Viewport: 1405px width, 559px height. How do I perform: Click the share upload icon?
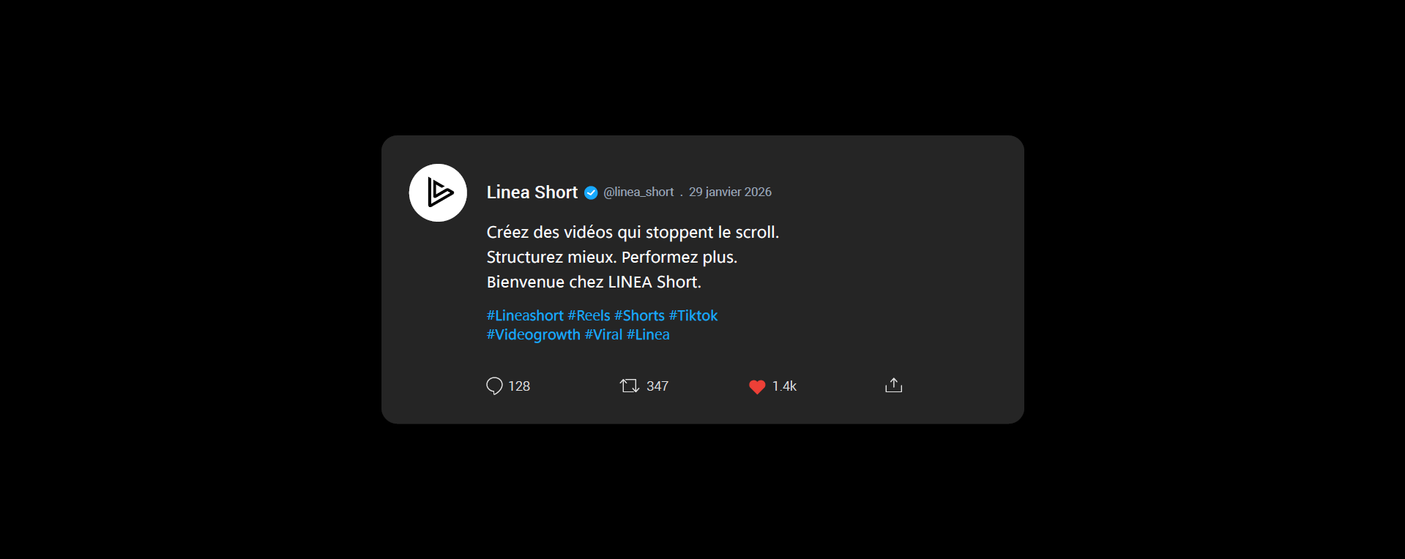click(x=893, y=385)
